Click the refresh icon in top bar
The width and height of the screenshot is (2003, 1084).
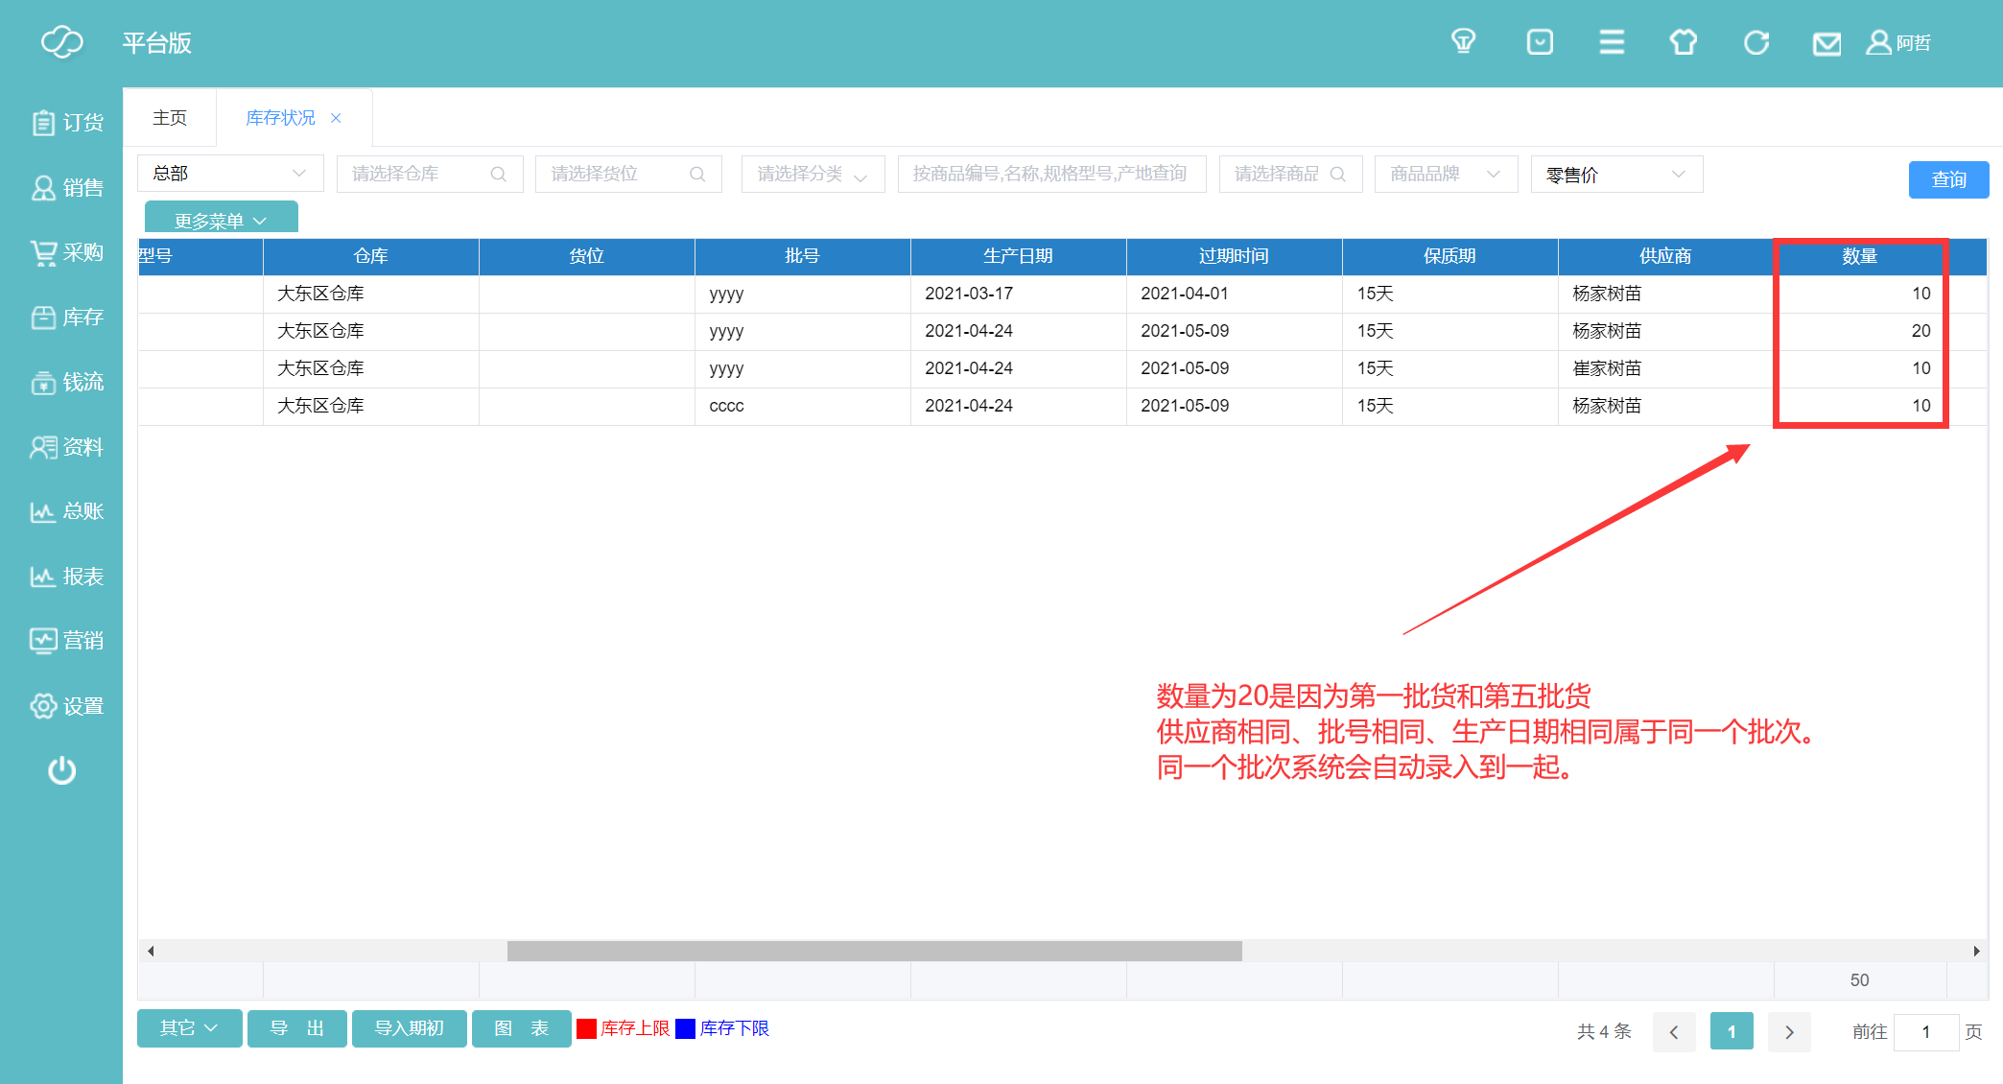tap(1756, 42)
